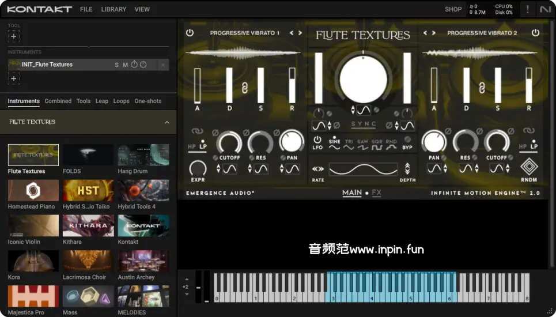Select the Hang Drum library thumbnail
This screenshot has width=556, height=317.
tap(143, 155)
